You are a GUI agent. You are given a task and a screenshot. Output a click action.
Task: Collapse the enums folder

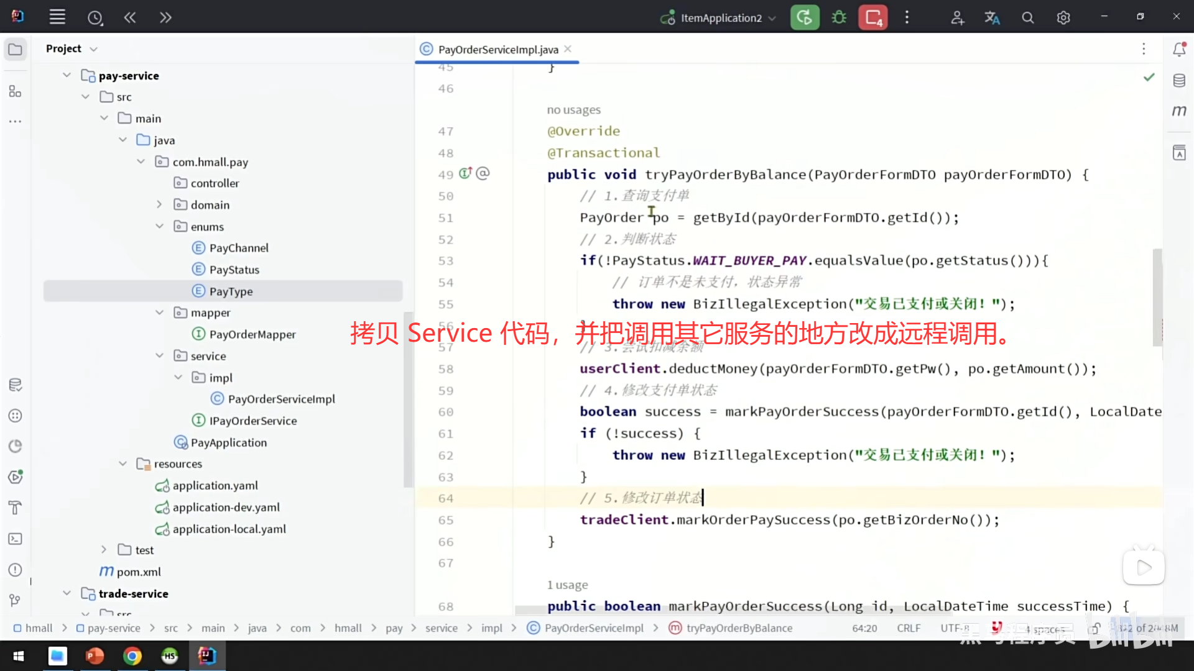(159, 226)
